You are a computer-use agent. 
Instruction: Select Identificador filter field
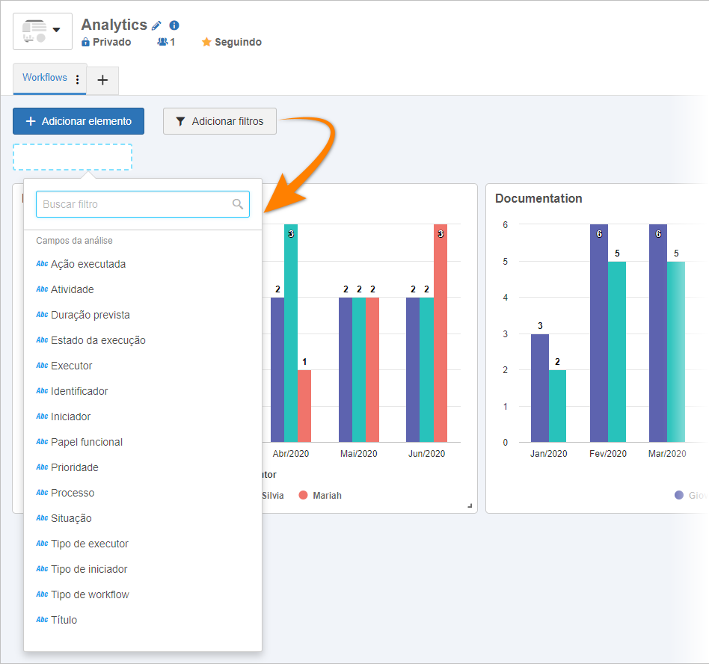coord(142,391)
